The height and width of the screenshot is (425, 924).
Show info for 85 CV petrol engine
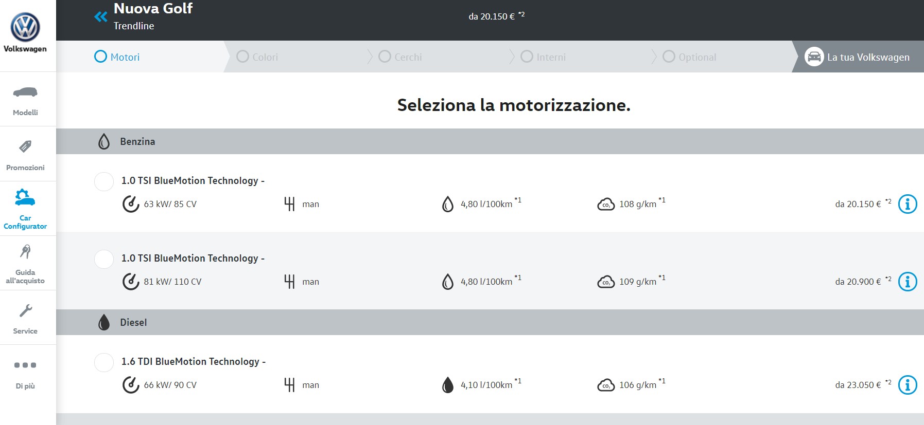[x=907, y=204]
